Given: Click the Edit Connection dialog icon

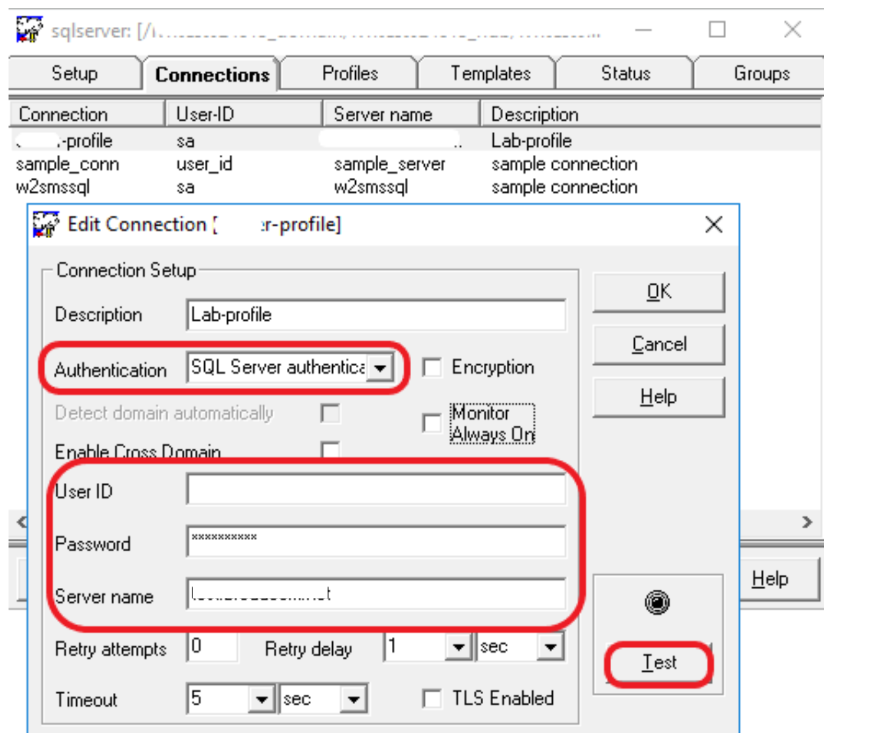Looking at the screenshot, I should click(46, 224).
